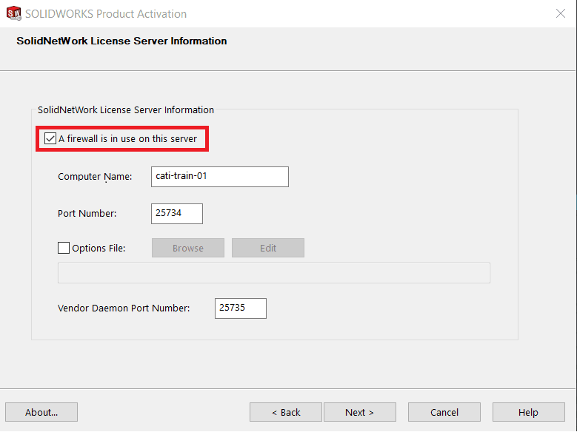Click the 'SOLIDWORKS Product Activation' window title

tap(106, 13)
